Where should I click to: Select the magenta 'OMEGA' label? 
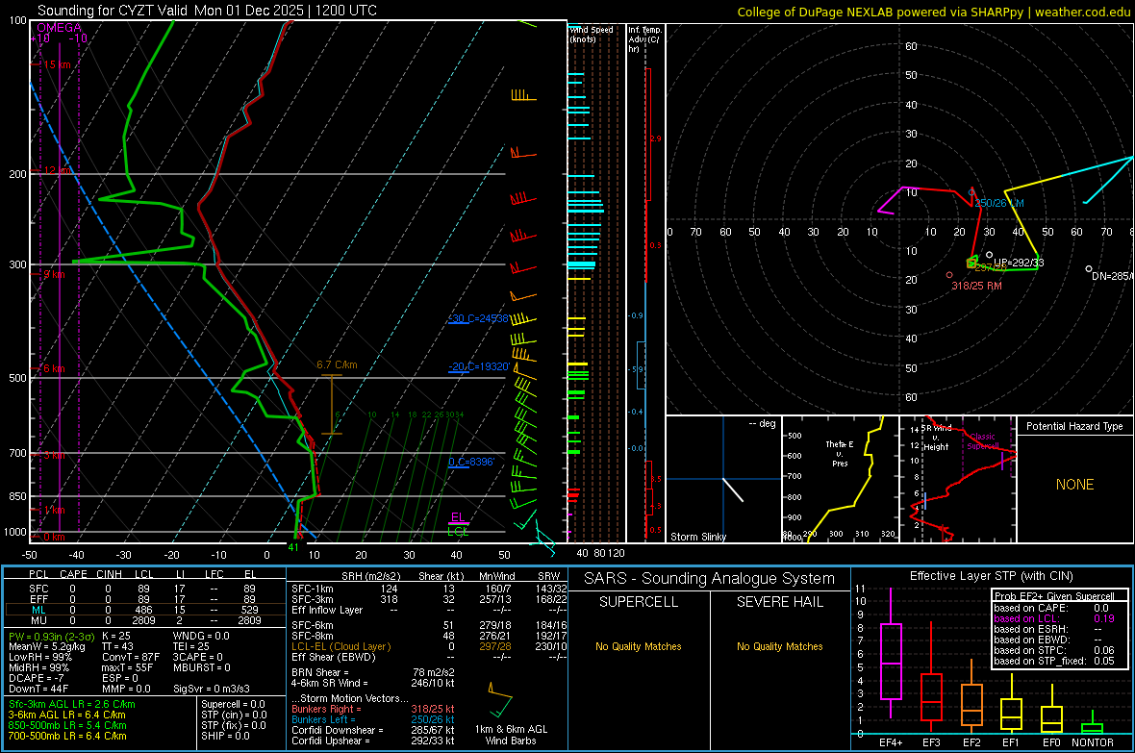point(60,28)
